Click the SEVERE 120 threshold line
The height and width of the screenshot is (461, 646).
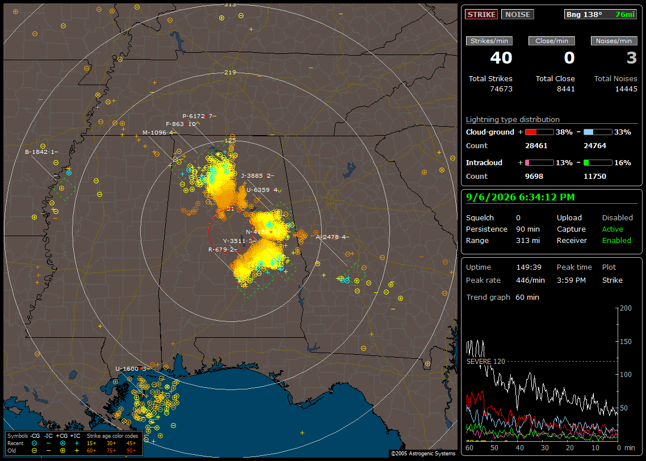tap(542, 361)
